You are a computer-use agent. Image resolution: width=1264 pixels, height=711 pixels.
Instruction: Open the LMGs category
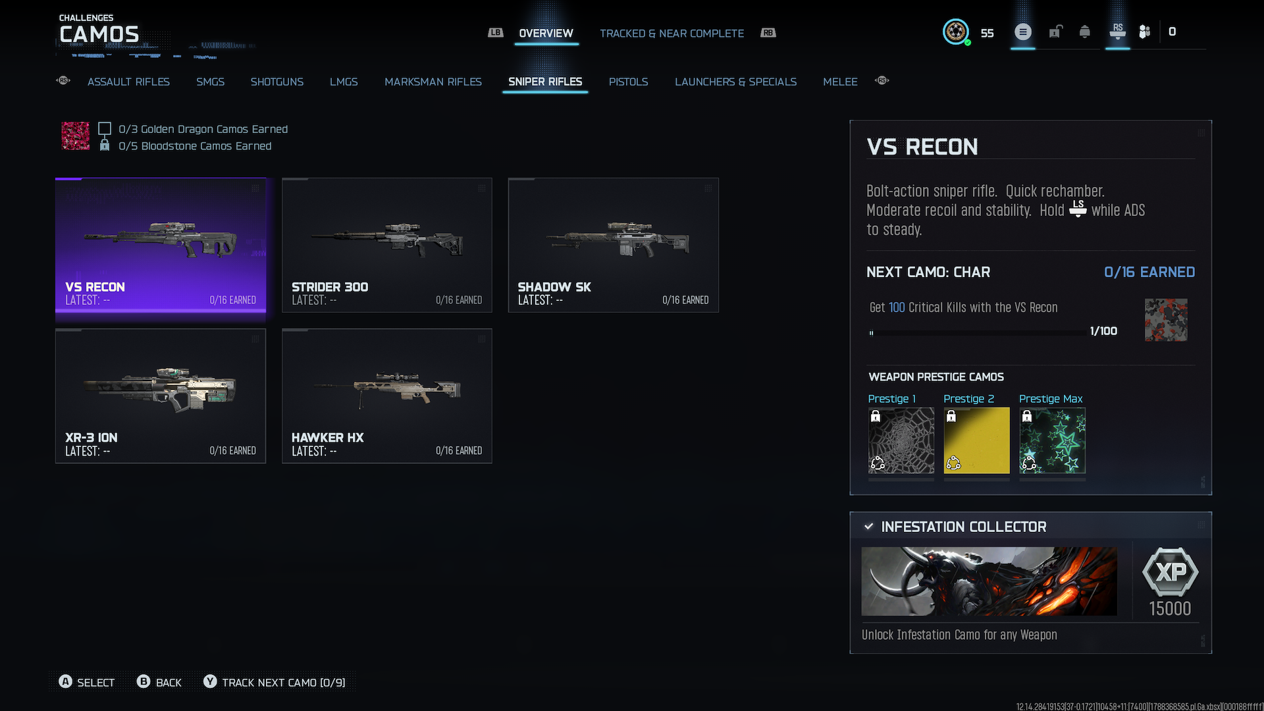344,82
